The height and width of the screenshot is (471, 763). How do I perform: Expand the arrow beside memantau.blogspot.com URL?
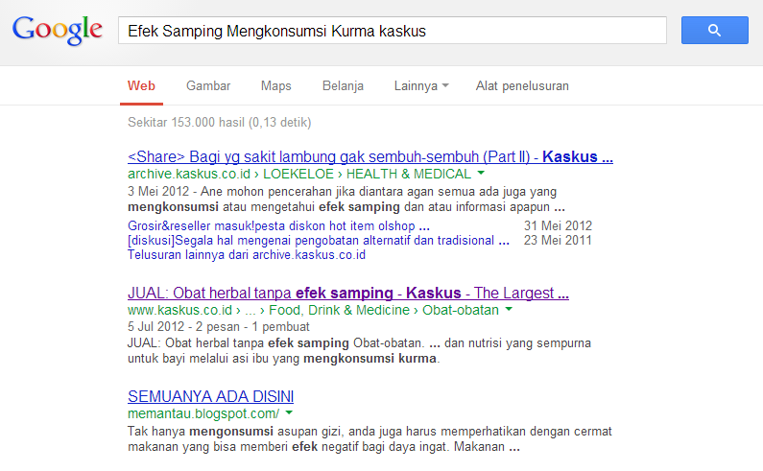coord(289,413)
